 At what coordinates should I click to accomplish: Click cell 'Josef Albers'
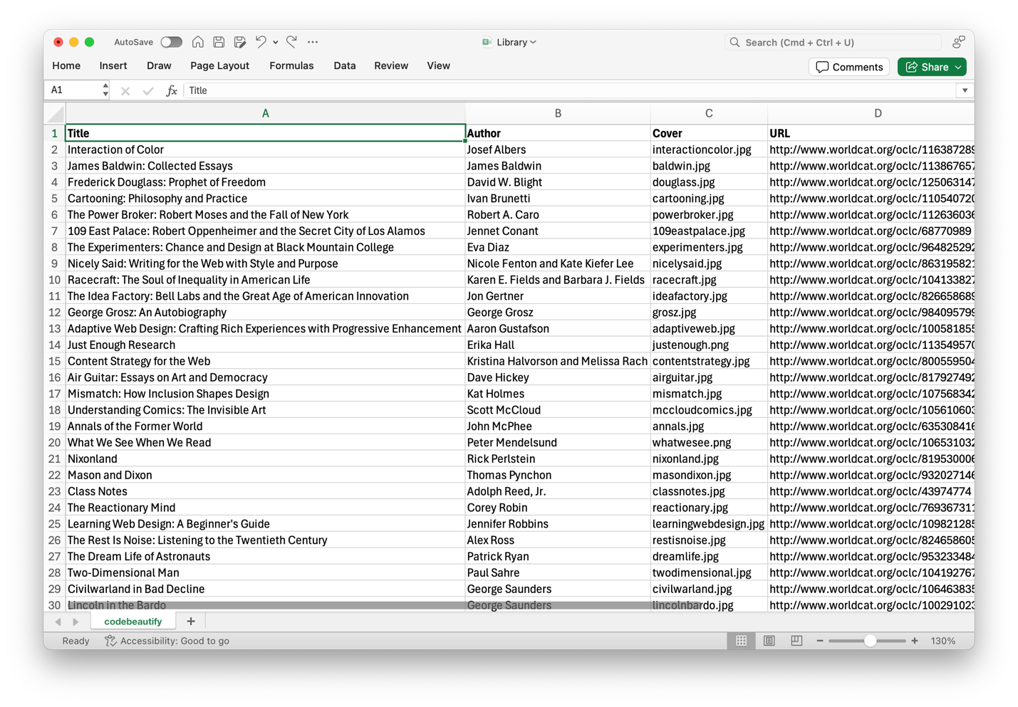click(558, 150)
